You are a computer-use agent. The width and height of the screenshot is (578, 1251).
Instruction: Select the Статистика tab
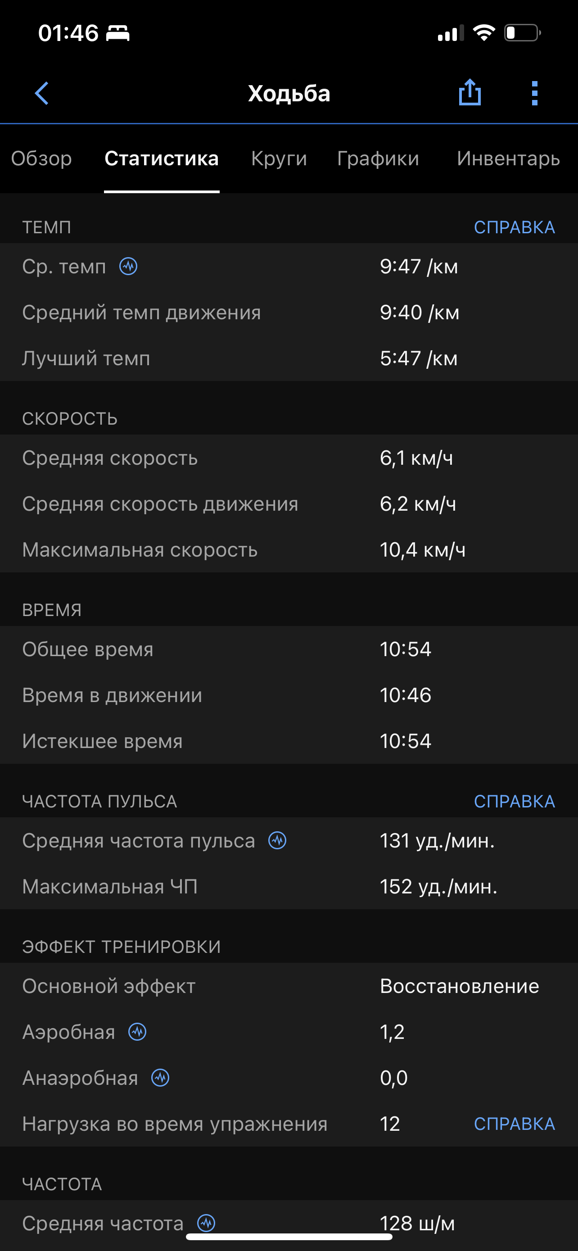162,159
